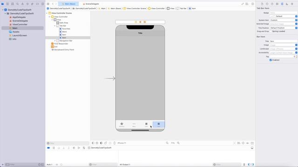This screenshot has width=298, height=167.
Task: Expand the Navigation Bar disclosure triangle
Action: 55,41
